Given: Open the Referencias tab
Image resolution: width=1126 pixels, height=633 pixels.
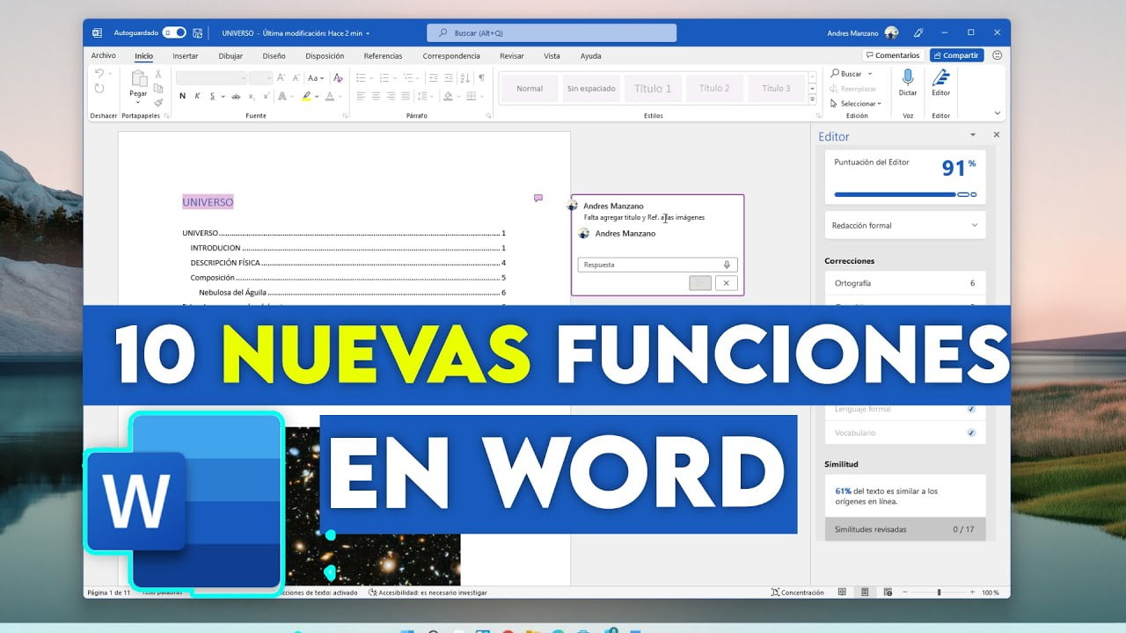Looking at the screenshot, I should coord(383,56).
